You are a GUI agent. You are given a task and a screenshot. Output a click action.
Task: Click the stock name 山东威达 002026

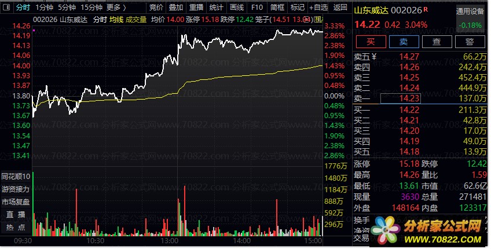[388, 10]
